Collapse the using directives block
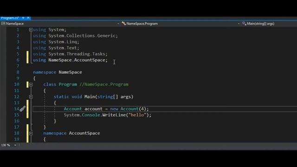297x167 pixels. 31,30
